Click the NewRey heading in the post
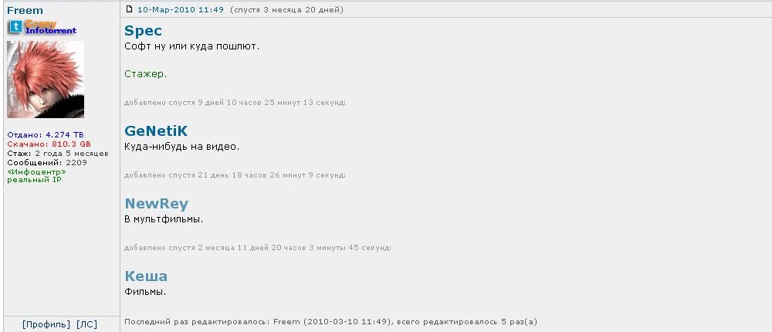Viewport: 772px width, 332px height. 157,203
